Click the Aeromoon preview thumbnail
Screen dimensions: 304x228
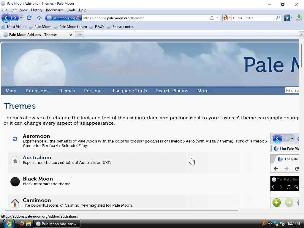pos(285,142)
